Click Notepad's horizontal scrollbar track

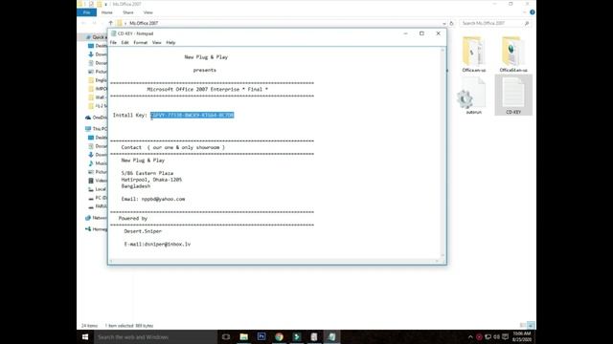coord(274,261)
